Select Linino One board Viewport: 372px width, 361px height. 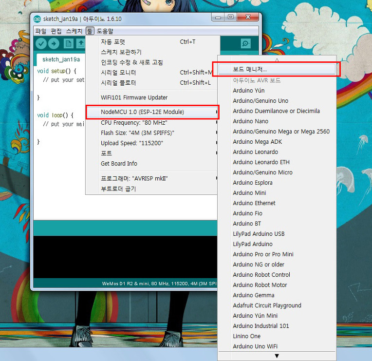[277, 336]
